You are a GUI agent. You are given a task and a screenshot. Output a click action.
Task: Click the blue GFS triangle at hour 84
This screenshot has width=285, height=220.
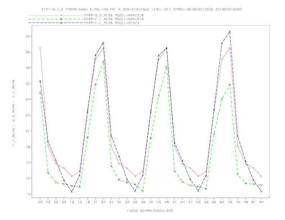coord(262,192)
